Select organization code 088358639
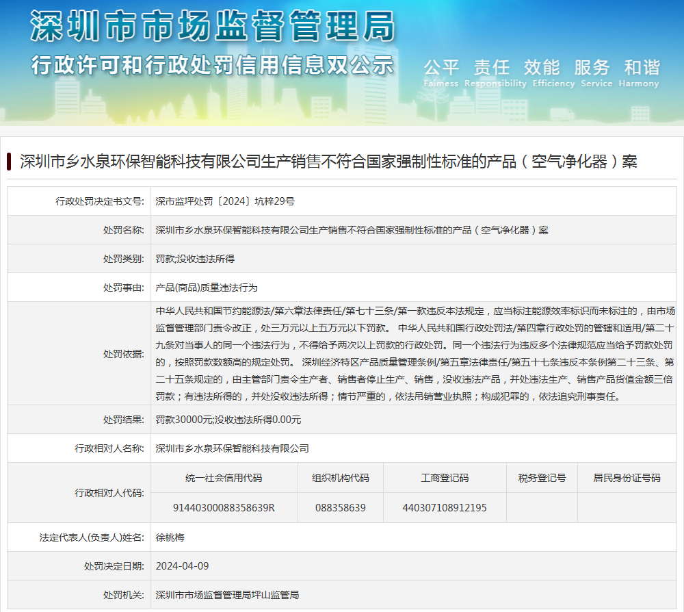 [x=340, y=508]
